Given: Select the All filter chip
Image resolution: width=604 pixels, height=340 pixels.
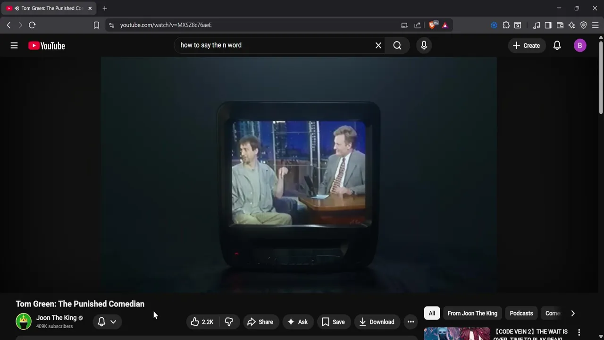Looking at the screenshot, I should [432, 313].
